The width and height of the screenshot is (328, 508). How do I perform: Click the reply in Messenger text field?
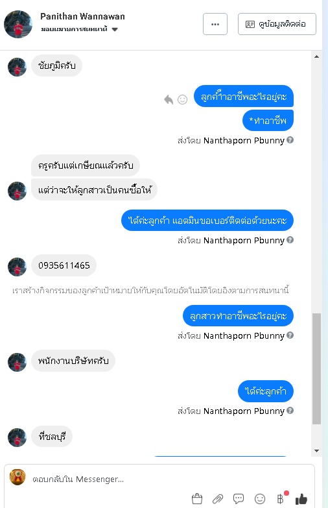pos(169,479)
